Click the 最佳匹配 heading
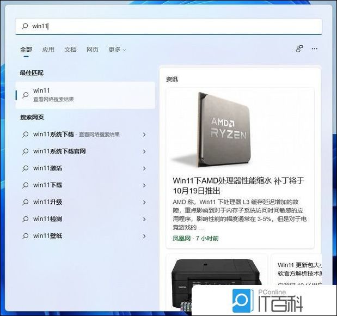The width and height of the screenshot is (337, 316). tap(32, 73)
